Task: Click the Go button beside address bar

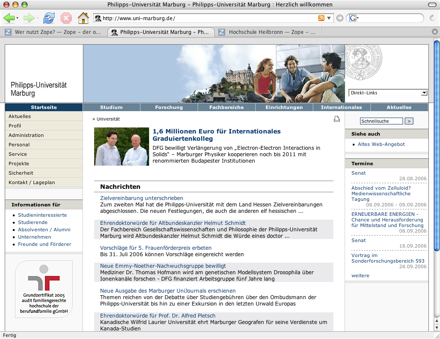Action: pyautogui.click(x=340, y=18)
